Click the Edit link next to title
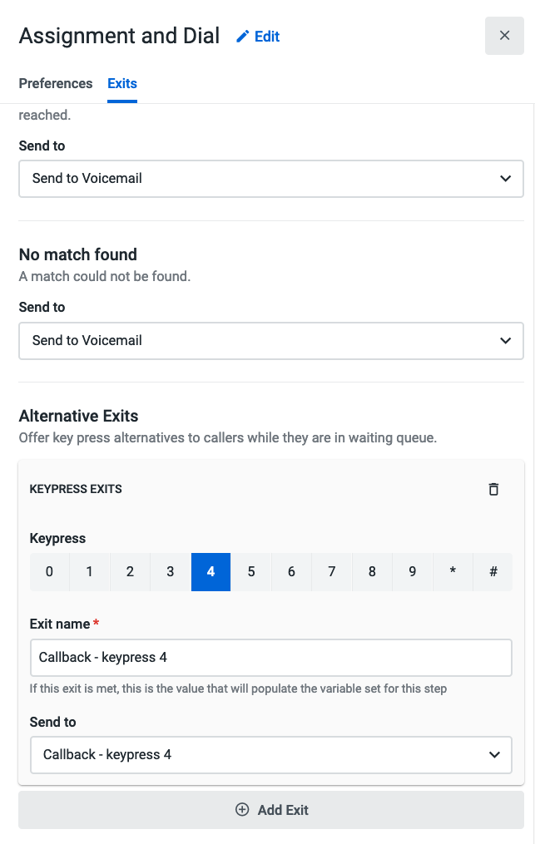535x844 pixels. click(x=267, y=37)
